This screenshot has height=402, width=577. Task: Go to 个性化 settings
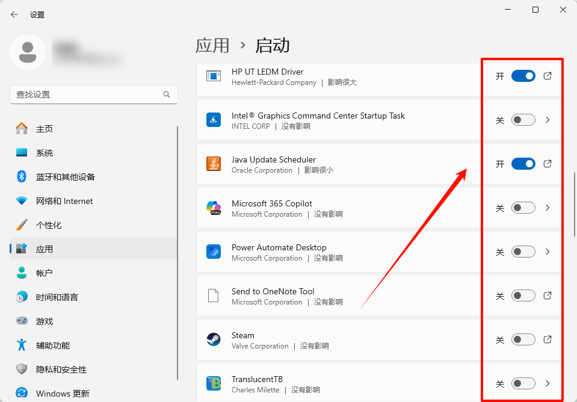(x=93, y=225)
